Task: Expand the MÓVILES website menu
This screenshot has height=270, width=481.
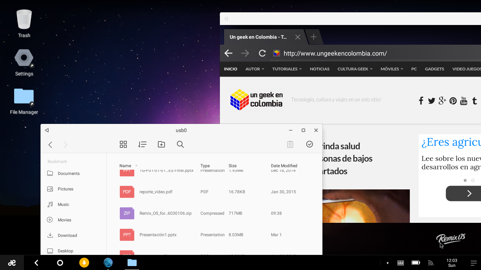Action: (x=392, y=69)
